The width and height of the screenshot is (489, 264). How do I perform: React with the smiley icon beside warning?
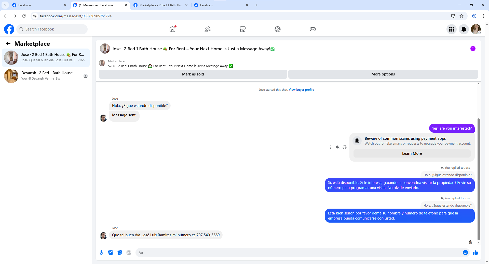point(345,147)
